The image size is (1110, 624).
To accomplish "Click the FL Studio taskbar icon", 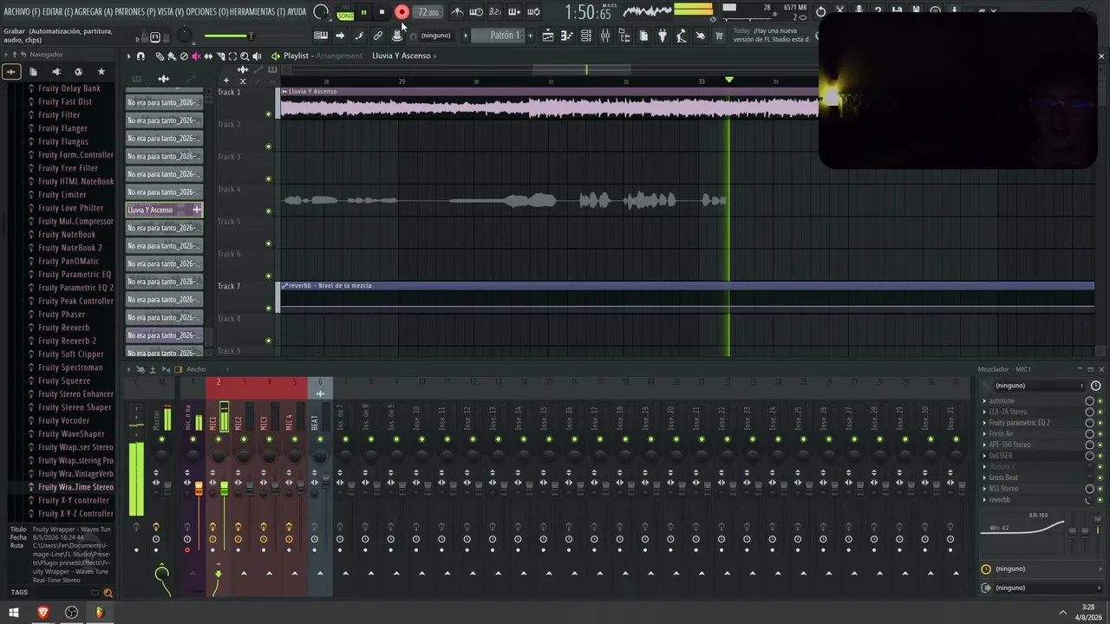I will (99, 613).
